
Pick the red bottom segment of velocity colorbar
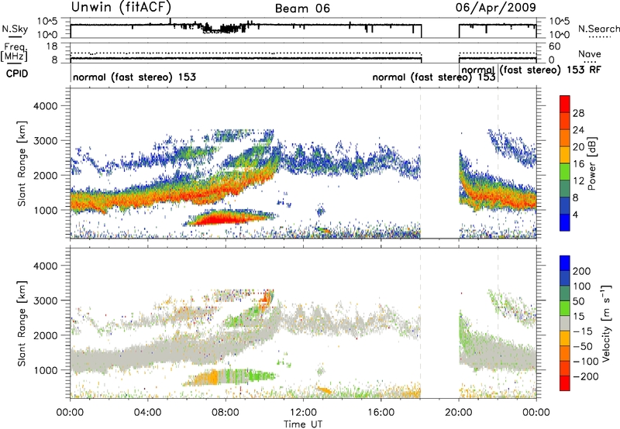point(565,383)
